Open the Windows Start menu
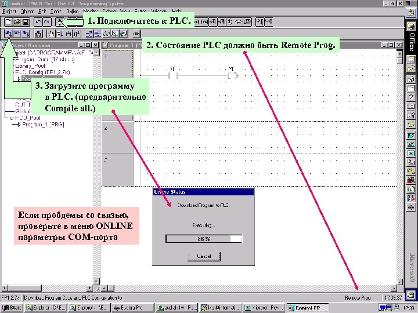 pyautogui.click(x=12, y=308)
